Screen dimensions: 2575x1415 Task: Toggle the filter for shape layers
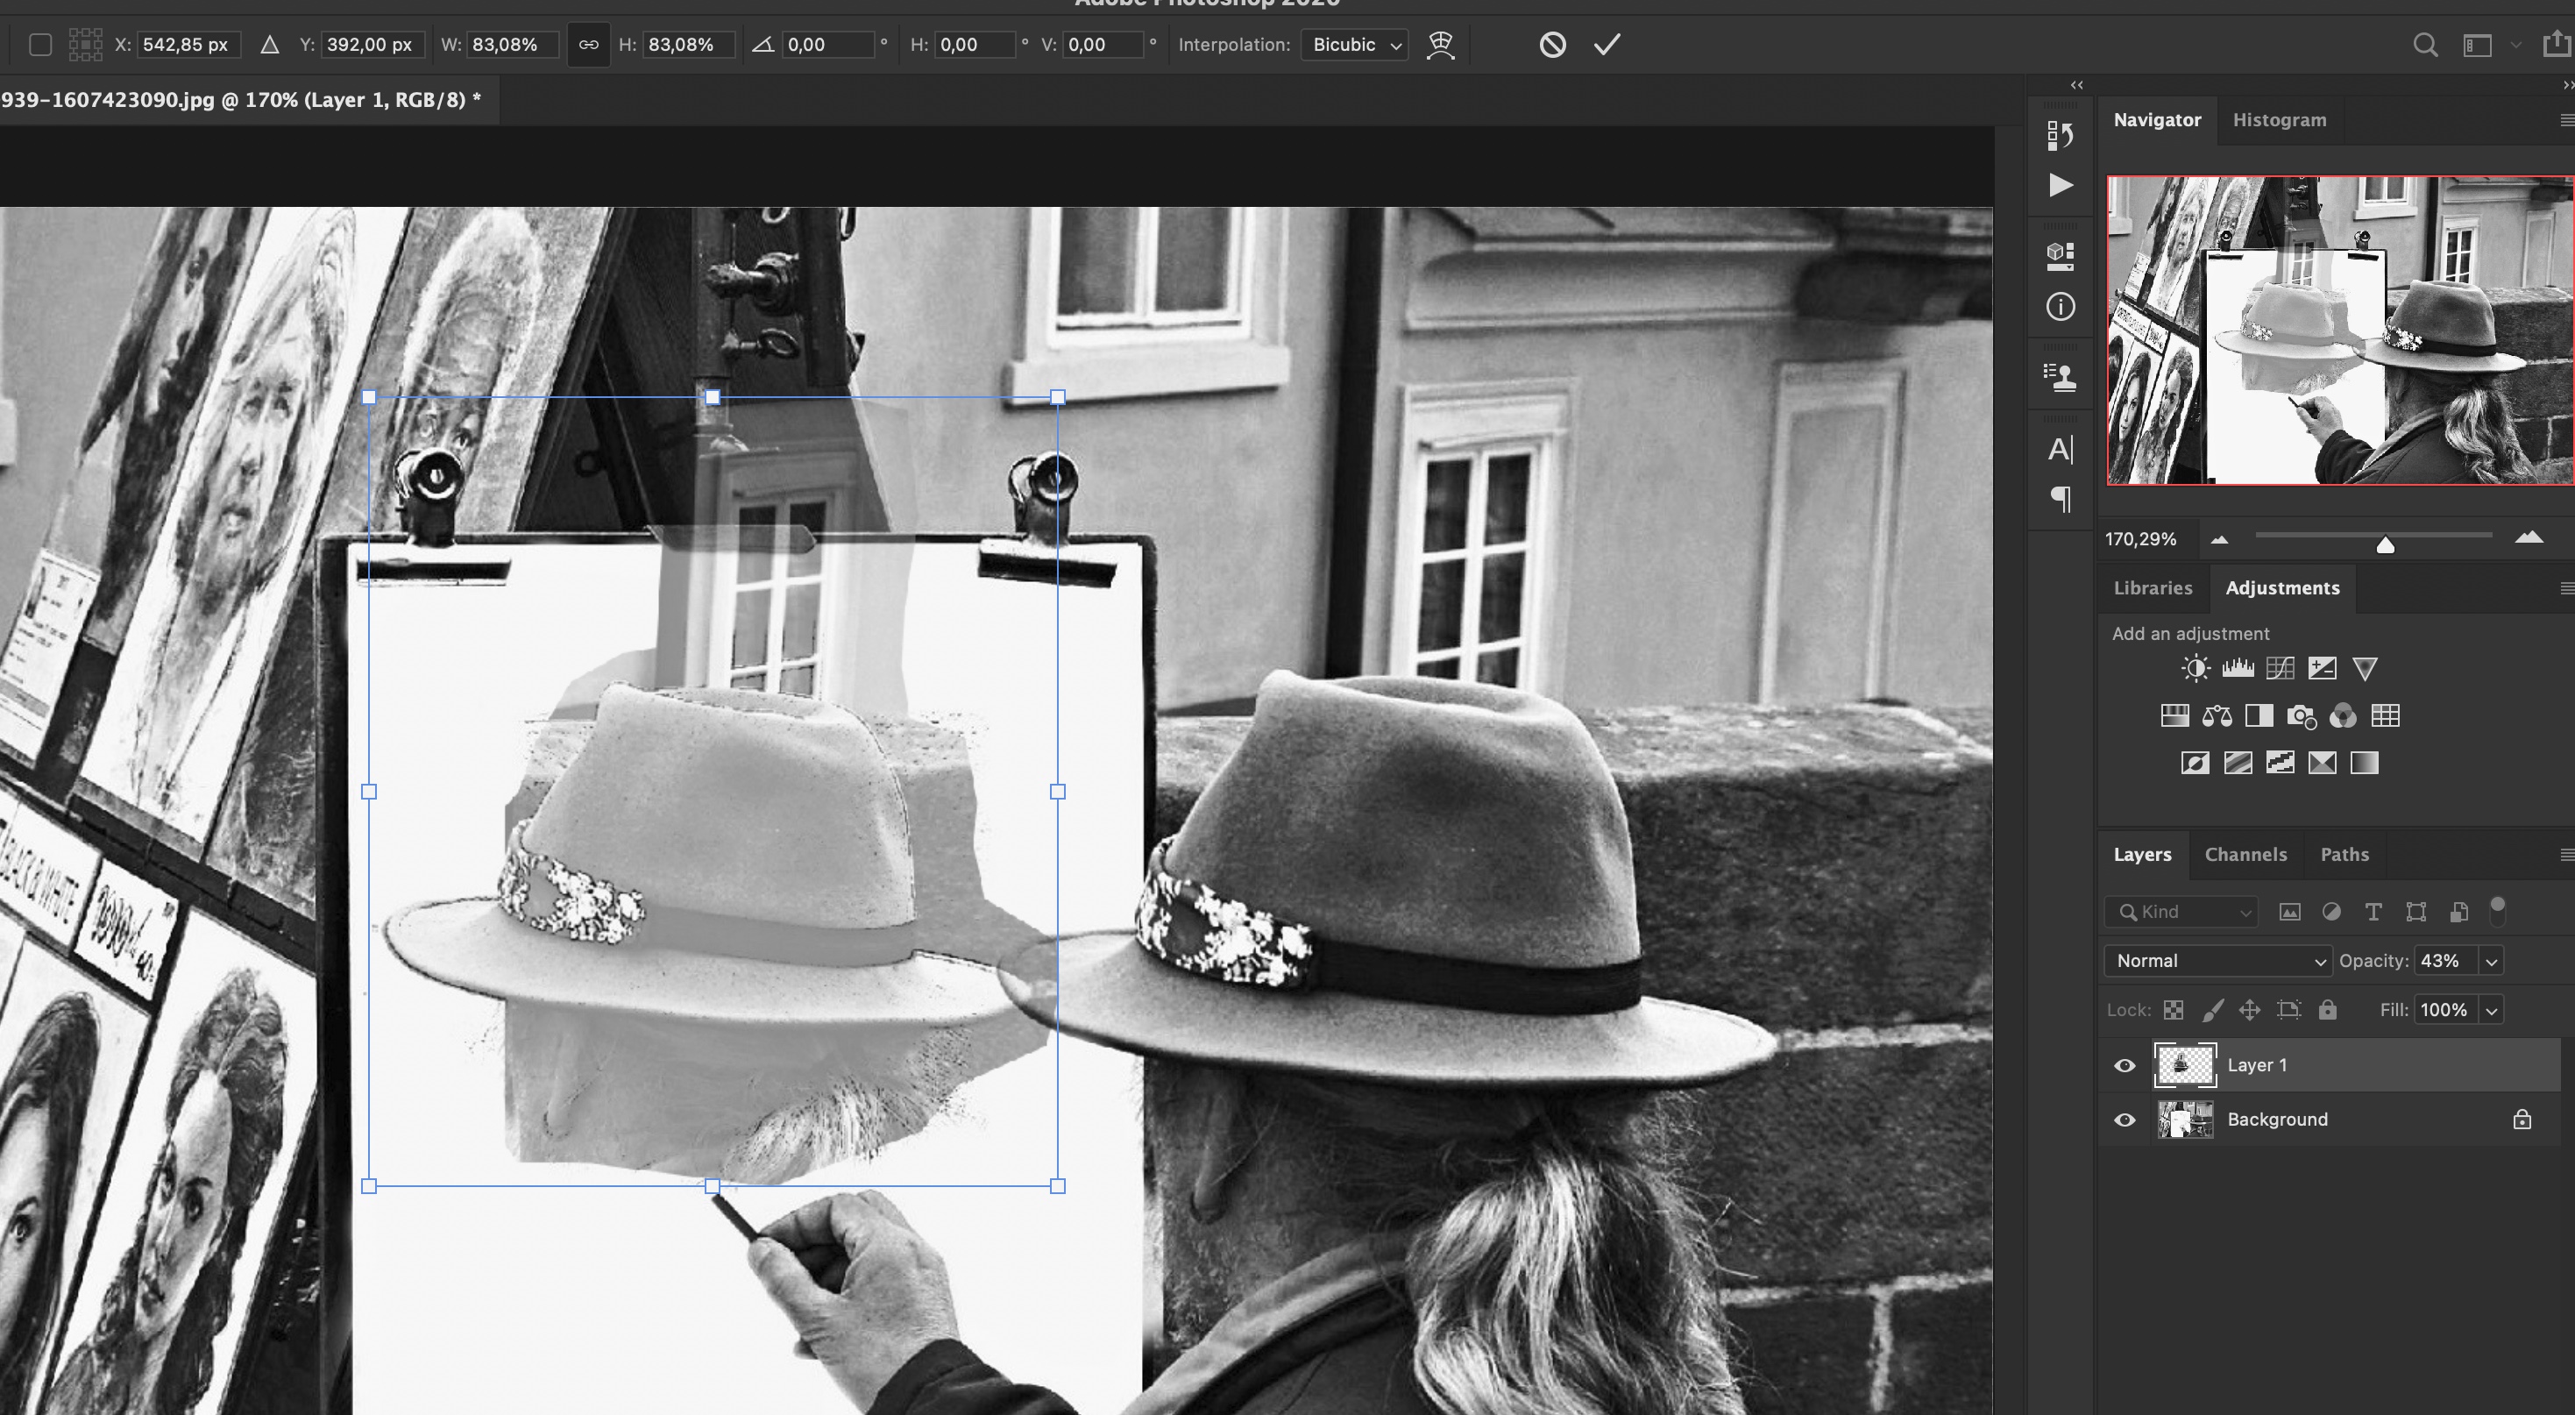2416,912
